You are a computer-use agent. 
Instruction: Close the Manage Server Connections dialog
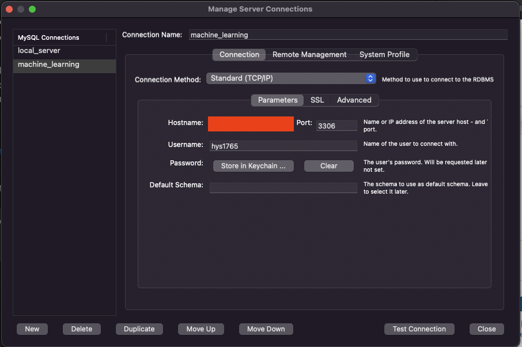click(486, 329)
